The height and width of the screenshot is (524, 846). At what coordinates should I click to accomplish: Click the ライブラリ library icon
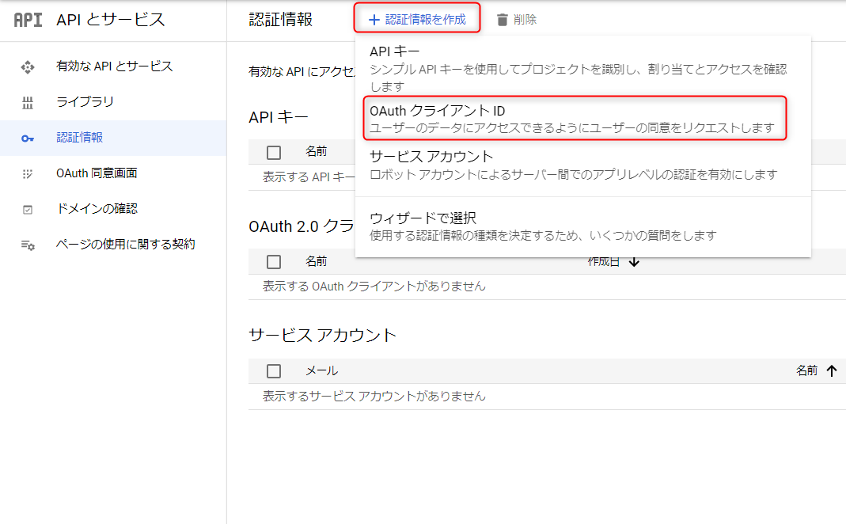click(x=28, y=103)
